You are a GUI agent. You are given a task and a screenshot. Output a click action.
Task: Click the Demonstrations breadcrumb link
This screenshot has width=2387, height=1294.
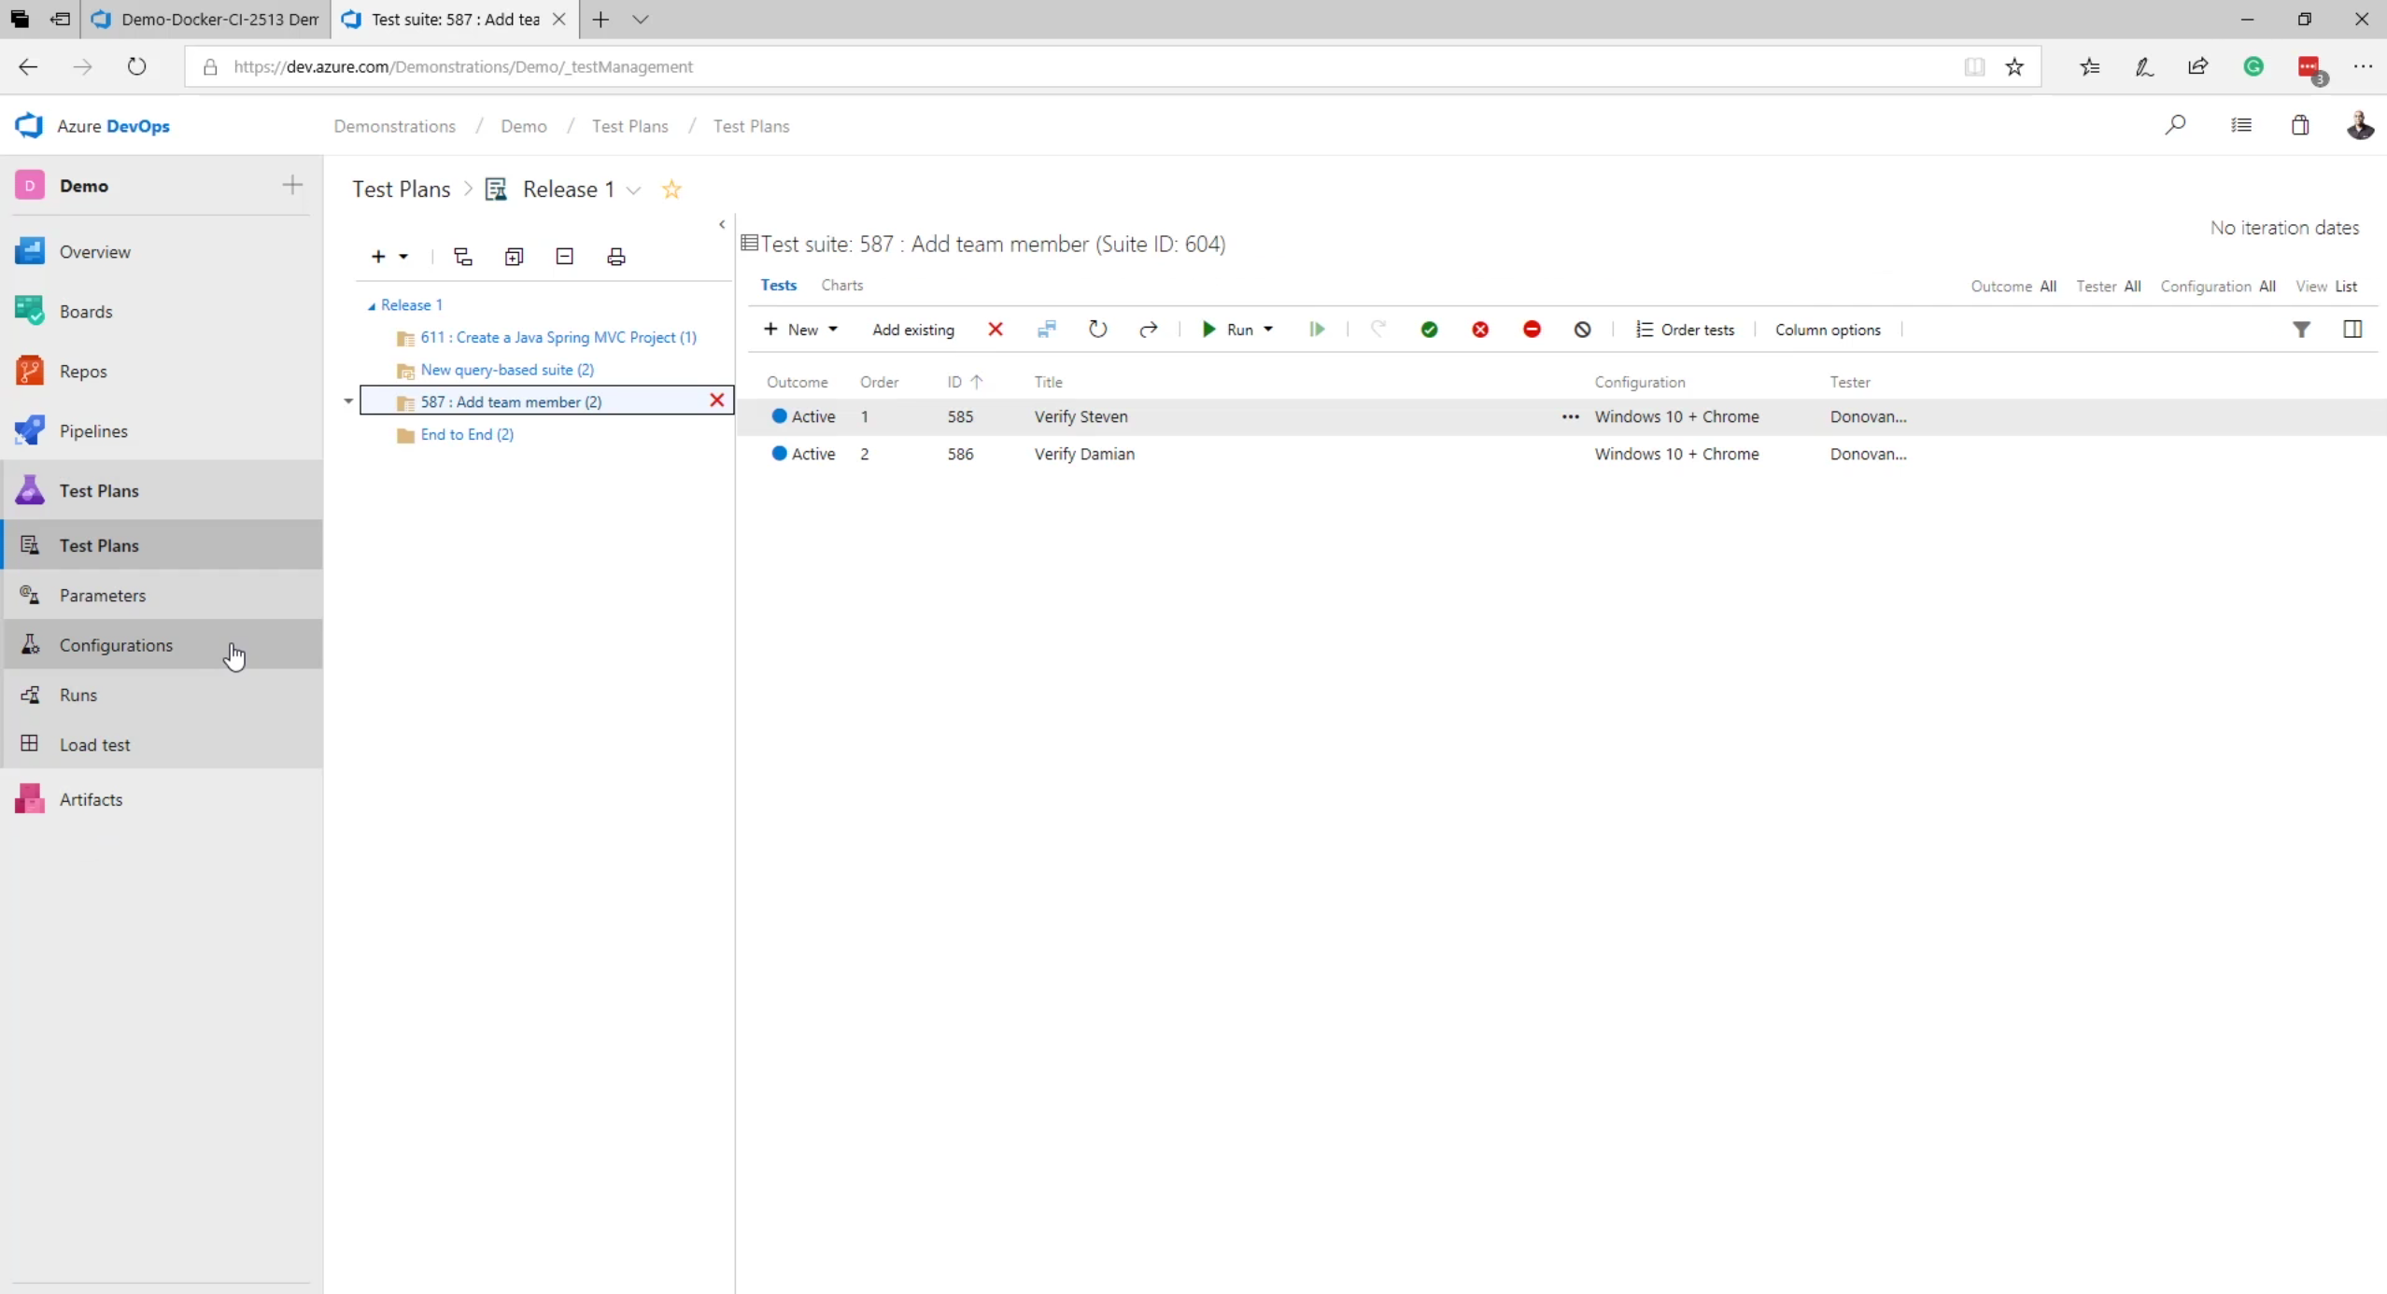tap(395, 126)
